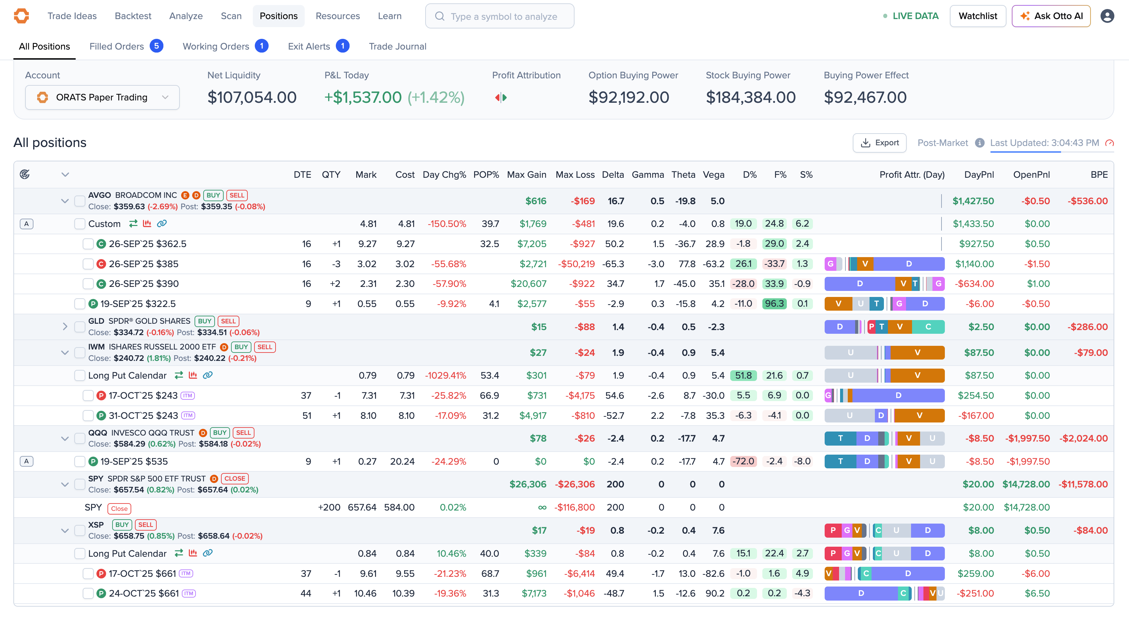
Task: Collapse the IWM position group
Action: pos(65,352)
